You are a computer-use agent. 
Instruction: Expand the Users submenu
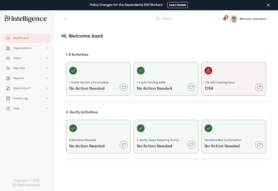26,58
